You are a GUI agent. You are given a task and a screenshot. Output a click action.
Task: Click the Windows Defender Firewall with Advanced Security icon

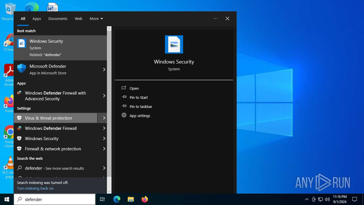click(x=19, y=93)
